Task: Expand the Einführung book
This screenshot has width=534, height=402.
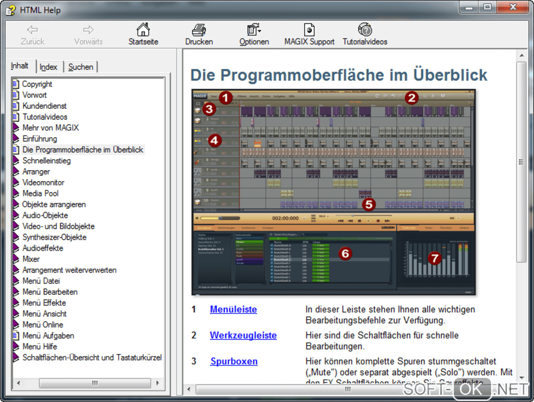Action: pos(16,139)
